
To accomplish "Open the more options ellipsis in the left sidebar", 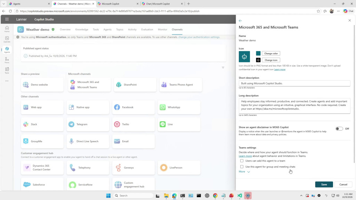I will [x=7, y=81].
